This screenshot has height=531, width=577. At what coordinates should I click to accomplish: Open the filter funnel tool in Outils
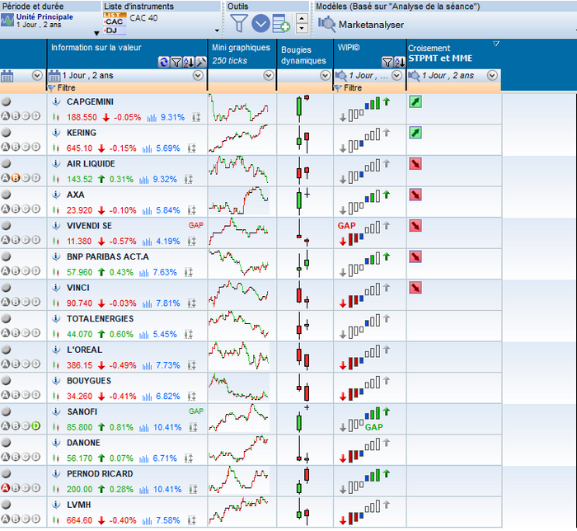(239, 24)
